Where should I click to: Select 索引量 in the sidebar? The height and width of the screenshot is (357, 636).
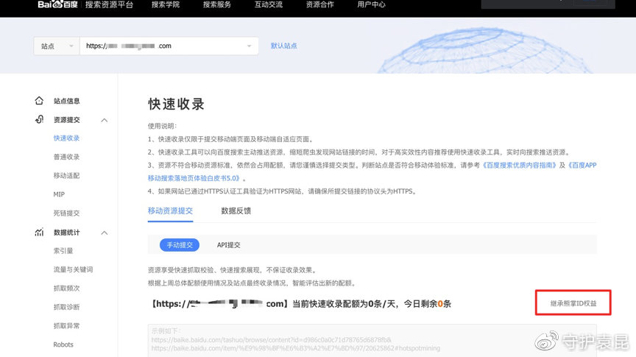coord(63,251)
